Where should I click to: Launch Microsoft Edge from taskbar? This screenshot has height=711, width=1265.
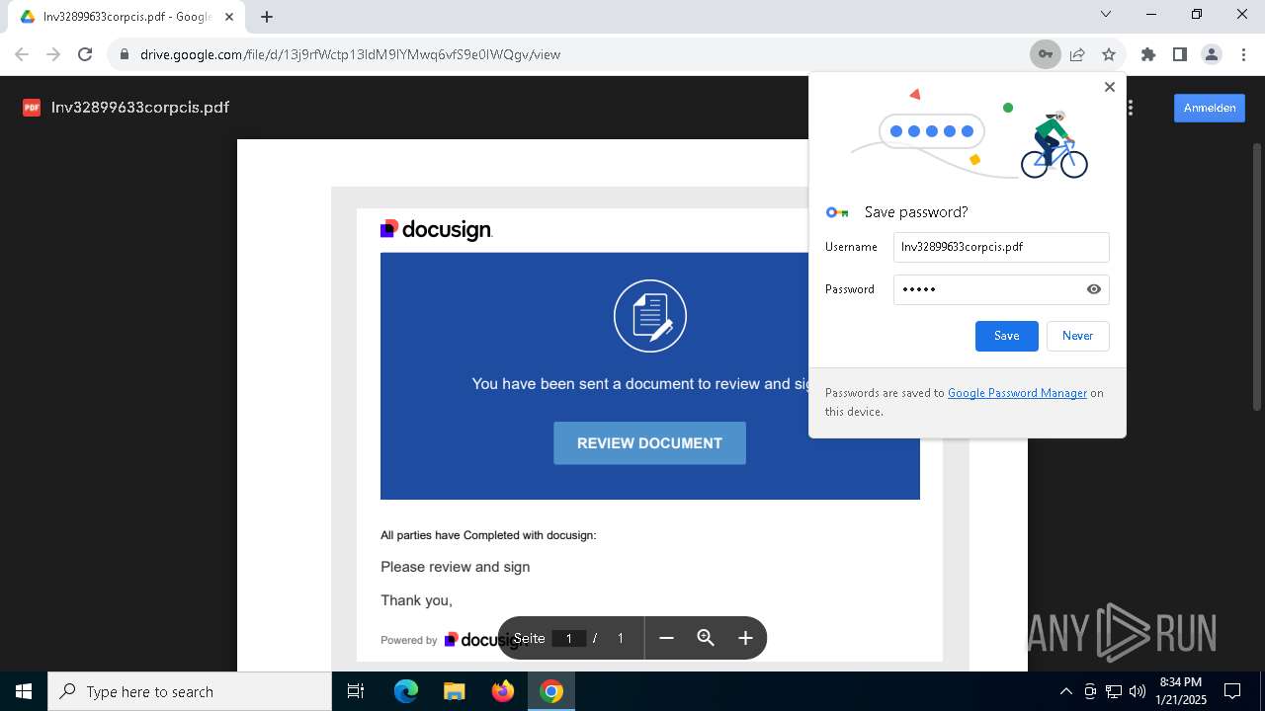406,691
